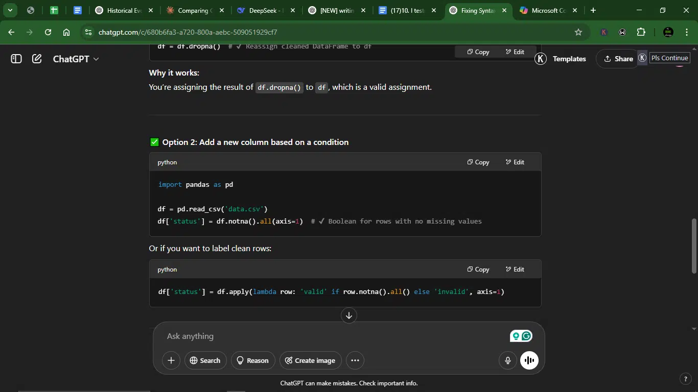Start dictation with the microphone icon
Viewport: 698px width, 392px height.
tap(508, 360)
